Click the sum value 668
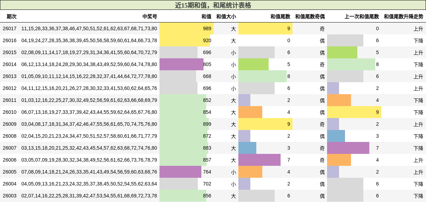The height and width of the screenshot is (202, 426). point(207,76)
